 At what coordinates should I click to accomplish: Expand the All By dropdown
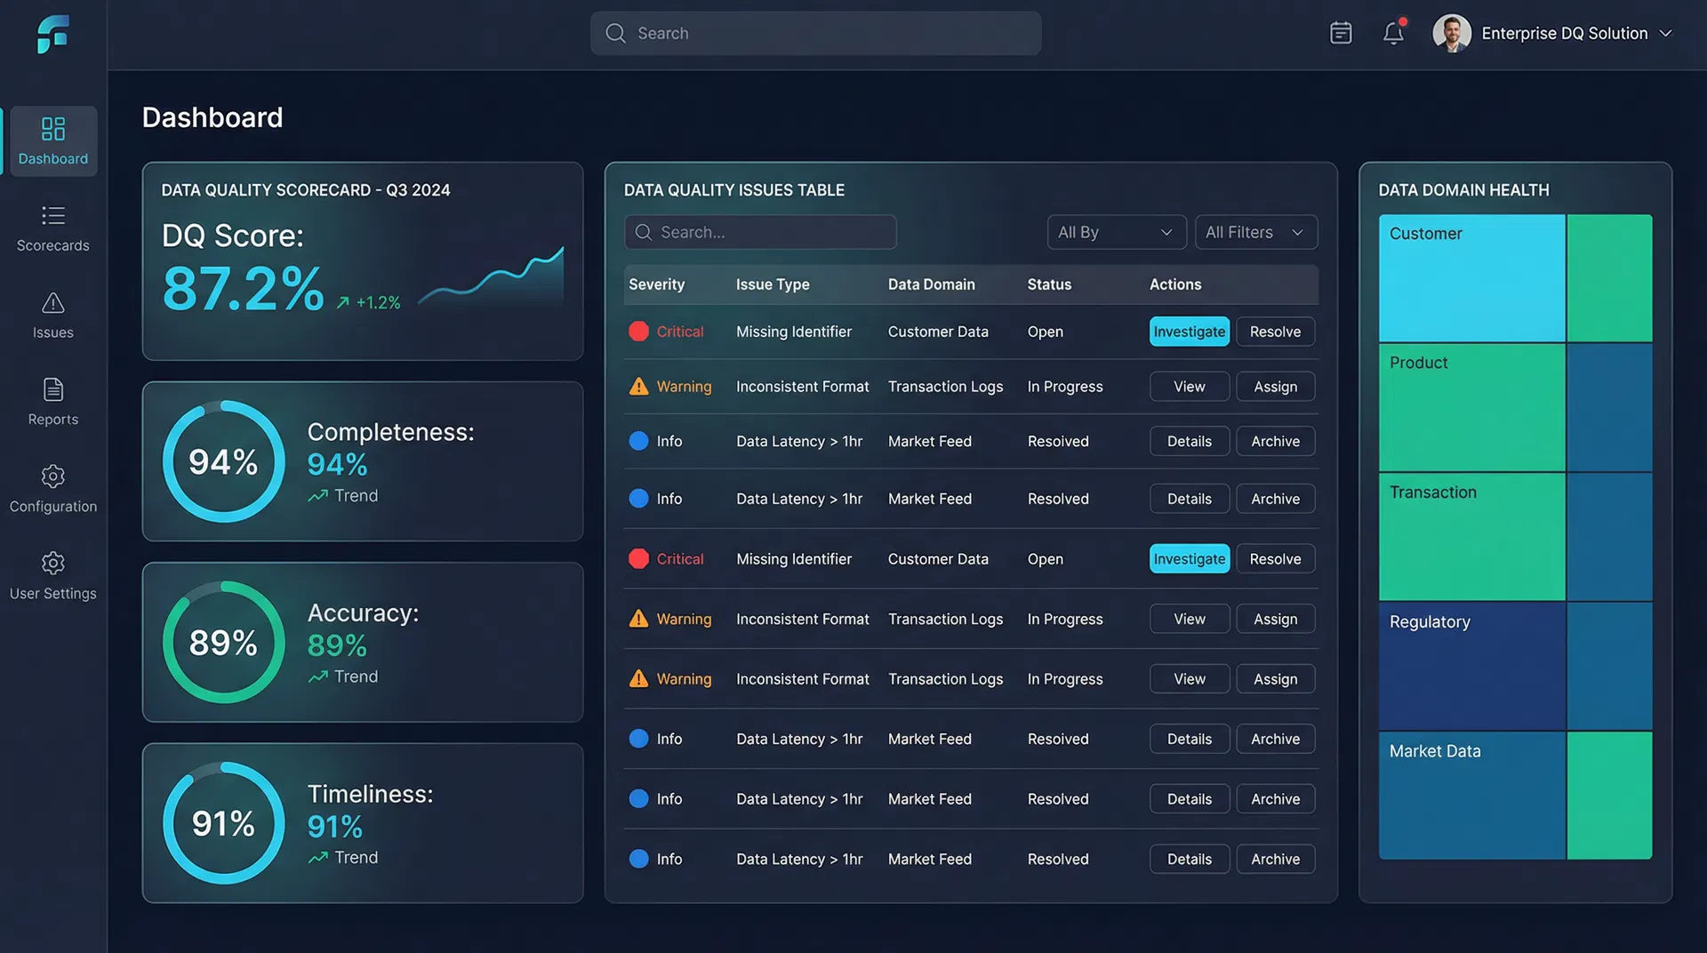pyautogui.click(x=1116, y=232)
